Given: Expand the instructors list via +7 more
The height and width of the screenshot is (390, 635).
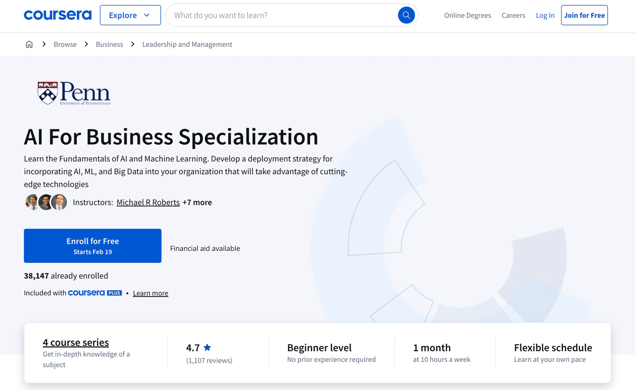Looking at the screenshot, I should (197, 202).
